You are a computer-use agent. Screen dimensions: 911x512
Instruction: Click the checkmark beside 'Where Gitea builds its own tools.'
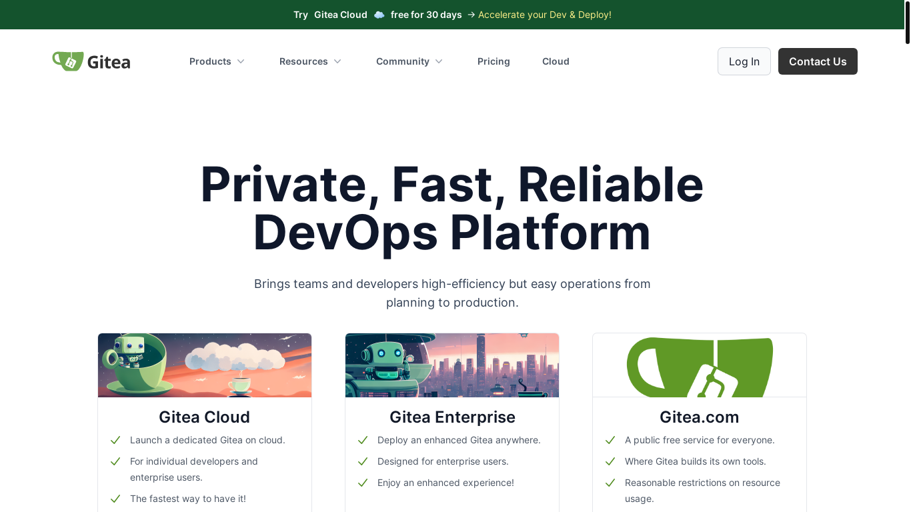click(x=610, y=461)
